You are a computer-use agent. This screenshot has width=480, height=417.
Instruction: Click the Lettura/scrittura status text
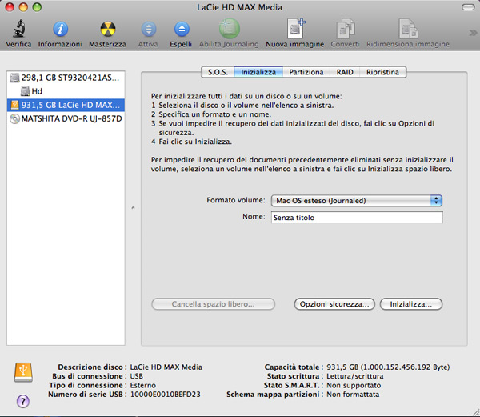click(354, 376)
